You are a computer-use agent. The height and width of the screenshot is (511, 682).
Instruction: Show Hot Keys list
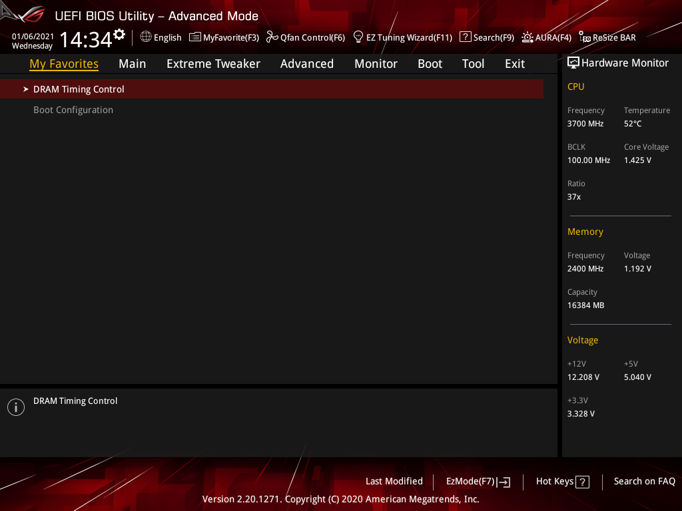(x=555, y=482)
